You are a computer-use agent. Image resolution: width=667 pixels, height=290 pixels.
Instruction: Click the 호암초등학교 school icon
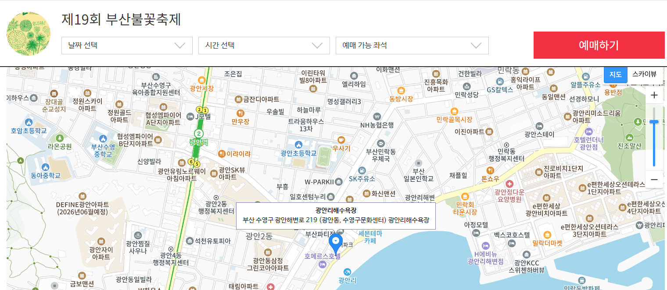pyautogui.click(x=29, y=122)
